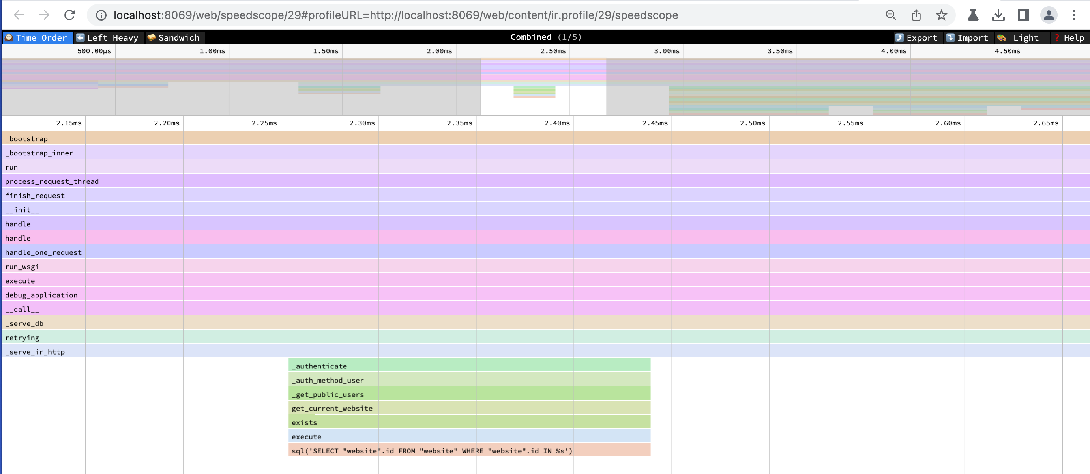Open Combined (1/5) profile selector
The height and width of the screenshot is (474, 1090).
545,37
